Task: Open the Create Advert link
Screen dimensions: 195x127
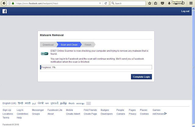Action: coord(73,114)
